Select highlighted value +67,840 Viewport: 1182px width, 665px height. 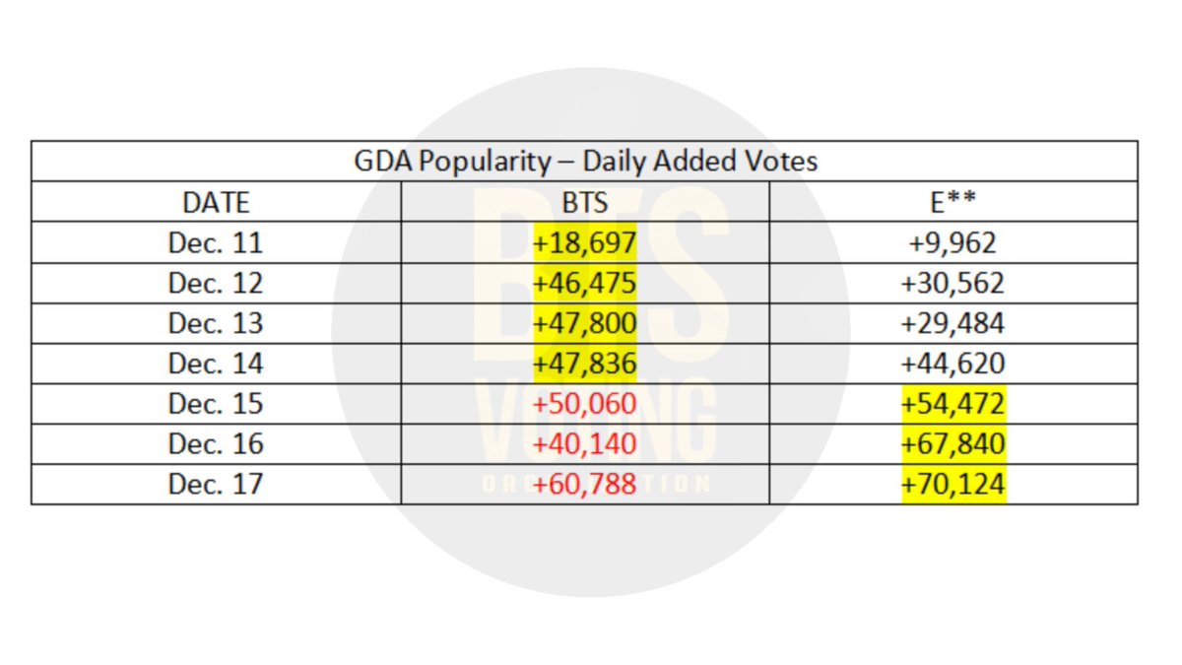pos(953,444)
